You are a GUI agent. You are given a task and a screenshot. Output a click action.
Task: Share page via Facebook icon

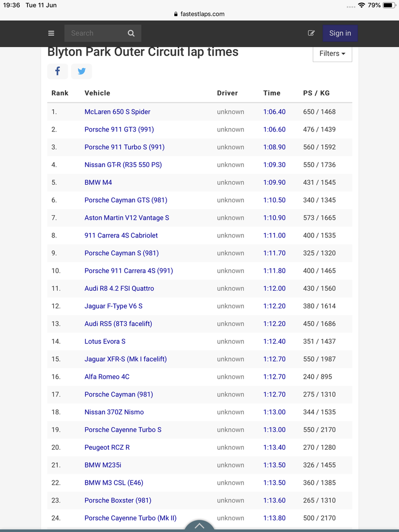coord(58,71)
